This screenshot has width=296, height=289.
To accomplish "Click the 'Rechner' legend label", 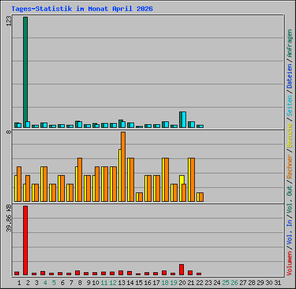I will tap(290, 166).
